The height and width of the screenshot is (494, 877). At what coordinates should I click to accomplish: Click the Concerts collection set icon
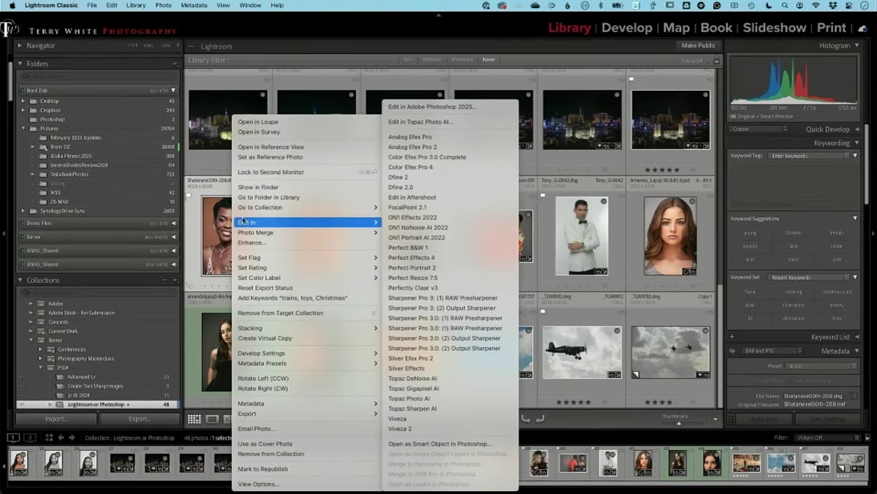click(x=41, y=322)
